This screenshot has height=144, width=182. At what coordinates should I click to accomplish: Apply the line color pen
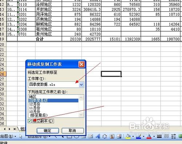tap(139, 136)
